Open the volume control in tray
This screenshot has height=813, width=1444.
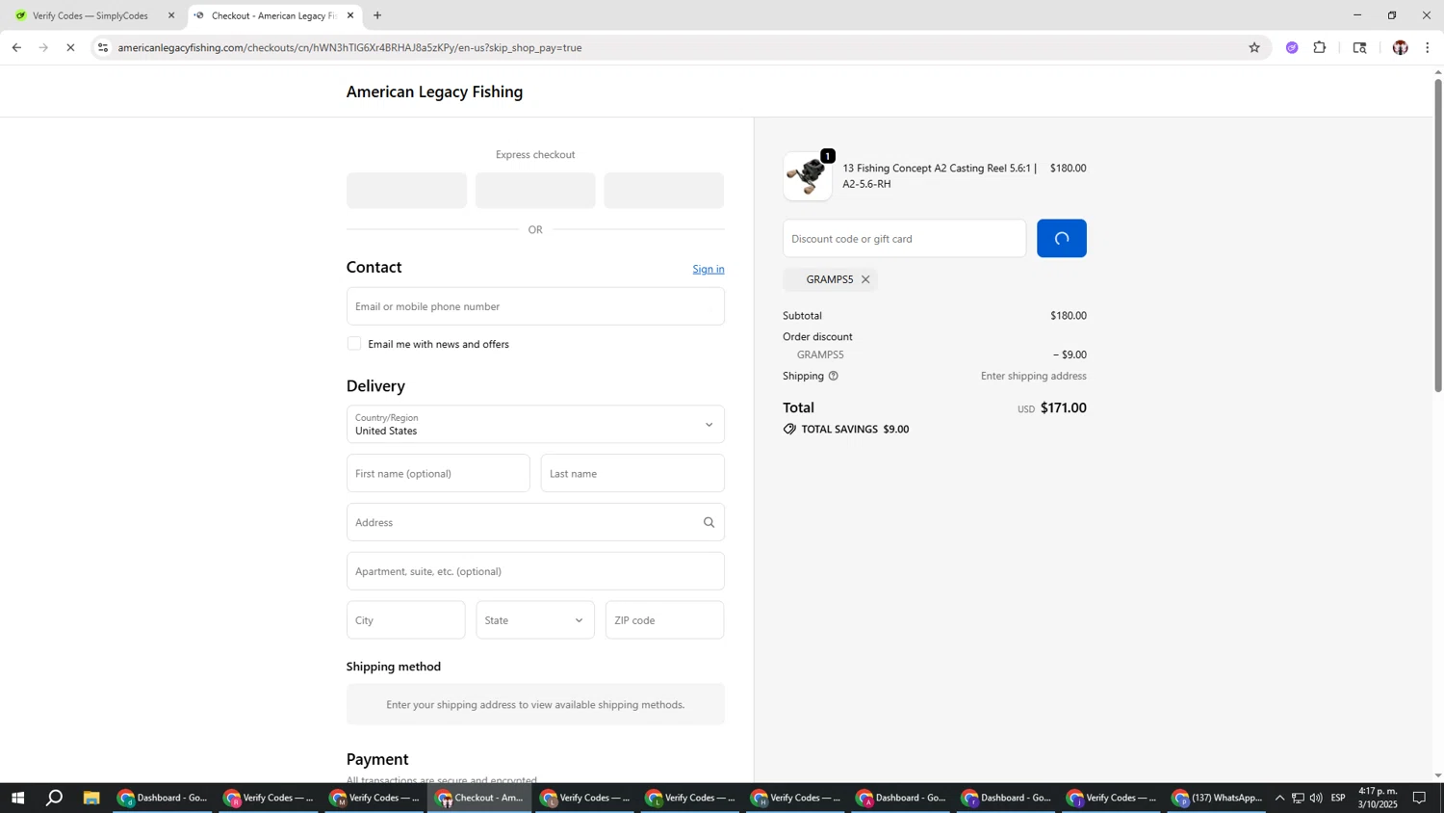pyautogui.click(x=1316, y=798)
